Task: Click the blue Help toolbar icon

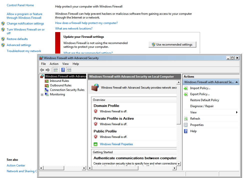Action: tap(63, 70)
